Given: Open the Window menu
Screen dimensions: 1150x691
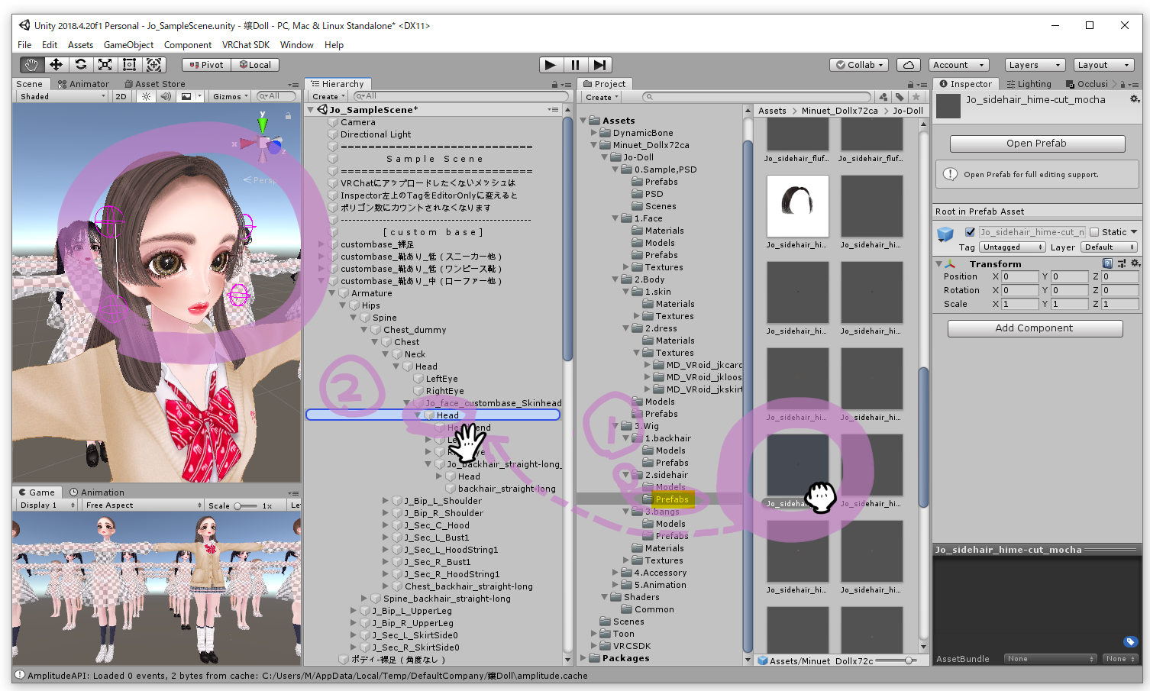Looking at the screenshot, I should tap(297, 45).
